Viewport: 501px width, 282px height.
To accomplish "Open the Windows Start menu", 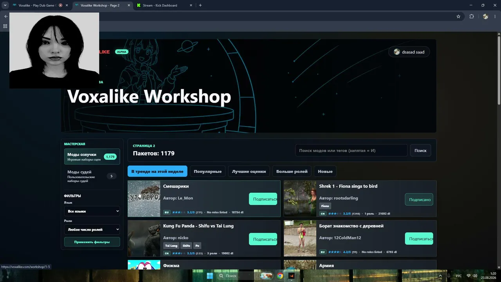I will [210, 276].
